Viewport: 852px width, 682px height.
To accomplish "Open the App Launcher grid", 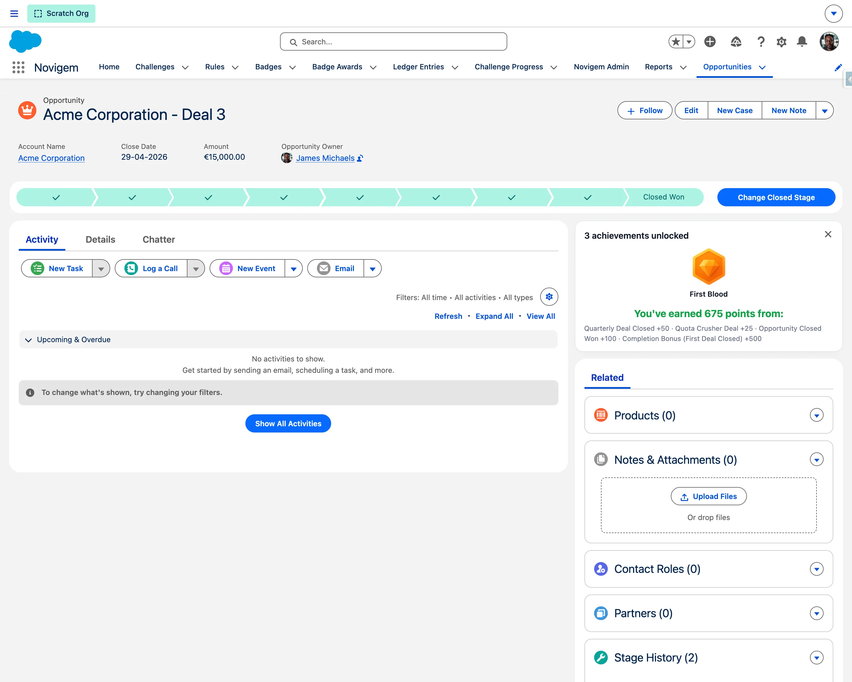I will coord(18,67).
